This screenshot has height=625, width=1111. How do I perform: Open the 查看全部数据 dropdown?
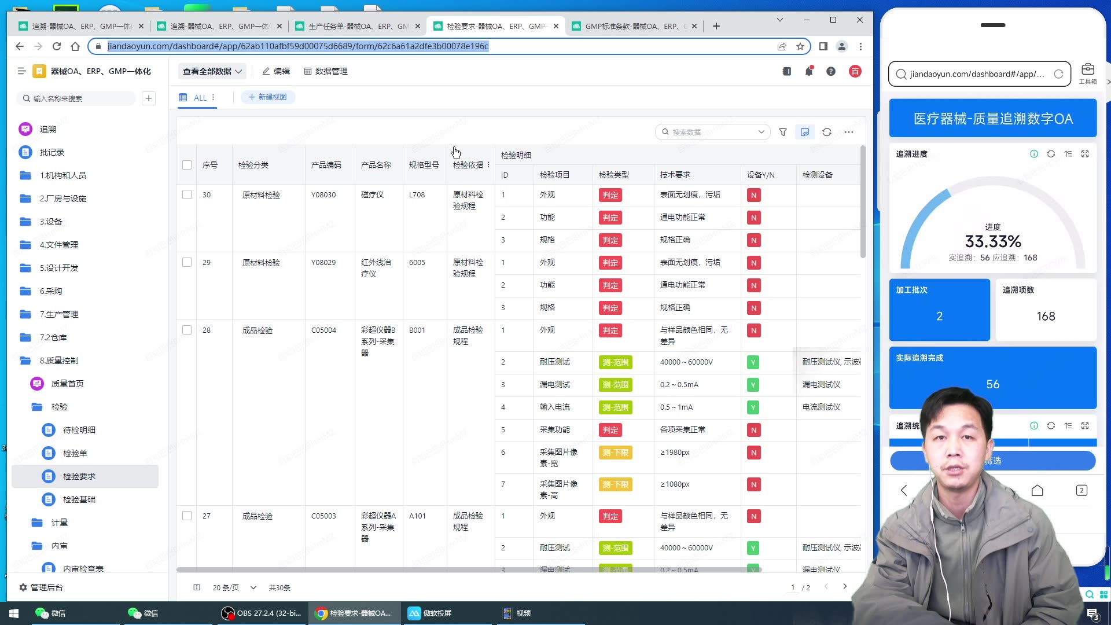pos(212,71)
